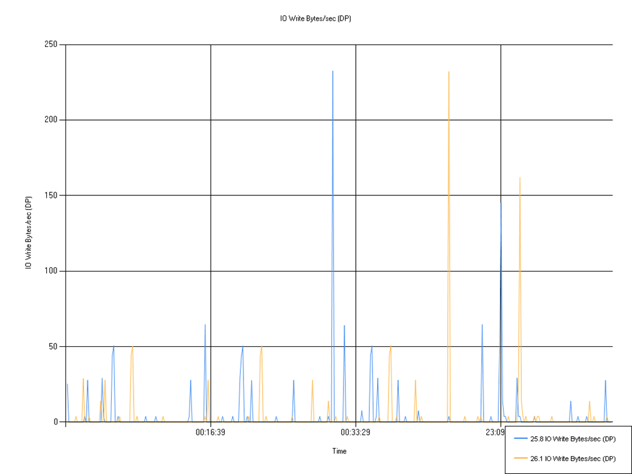This screenshot has width=632, height=474.
Task: Click the blue line swatch in legend
Action: 521,439
